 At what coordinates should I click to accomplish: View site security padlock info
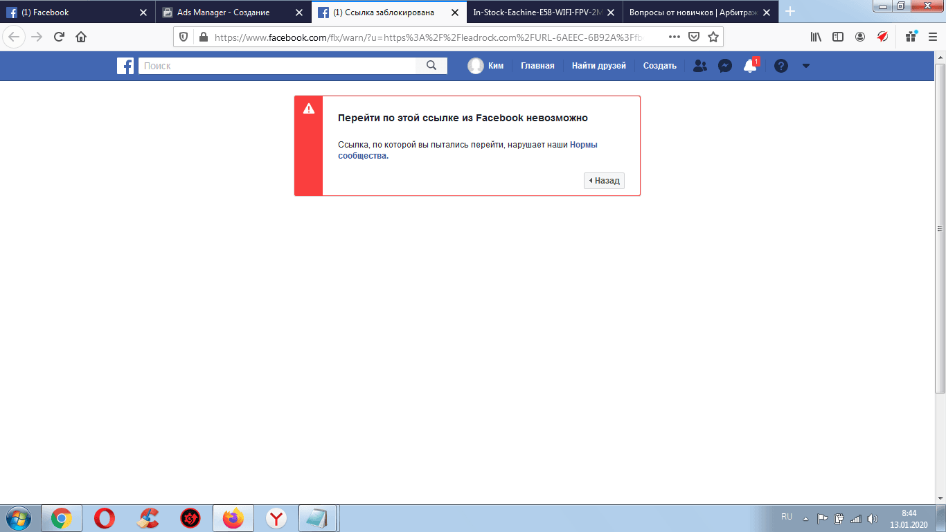[x=203, y=37]
